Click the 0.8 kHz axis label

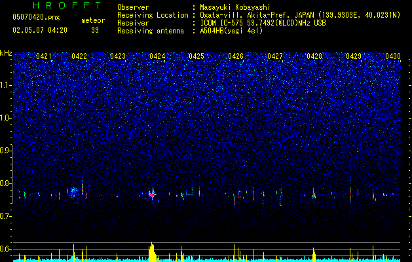(6, 183)
